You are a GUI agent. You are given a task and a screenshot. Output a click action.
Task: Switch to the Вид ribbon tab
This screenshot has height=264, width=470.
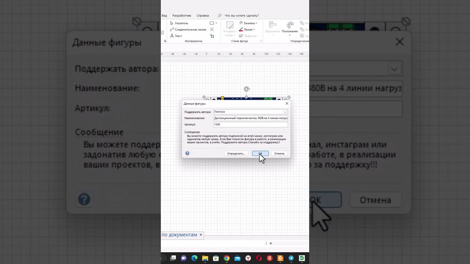tap(164, 15)
